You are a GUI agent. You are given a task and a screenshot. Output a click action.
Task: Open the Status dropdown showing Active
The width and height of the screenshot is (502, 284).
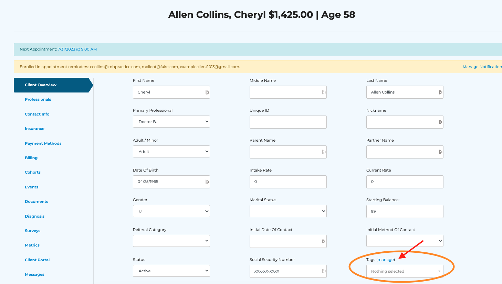[171, 271]
